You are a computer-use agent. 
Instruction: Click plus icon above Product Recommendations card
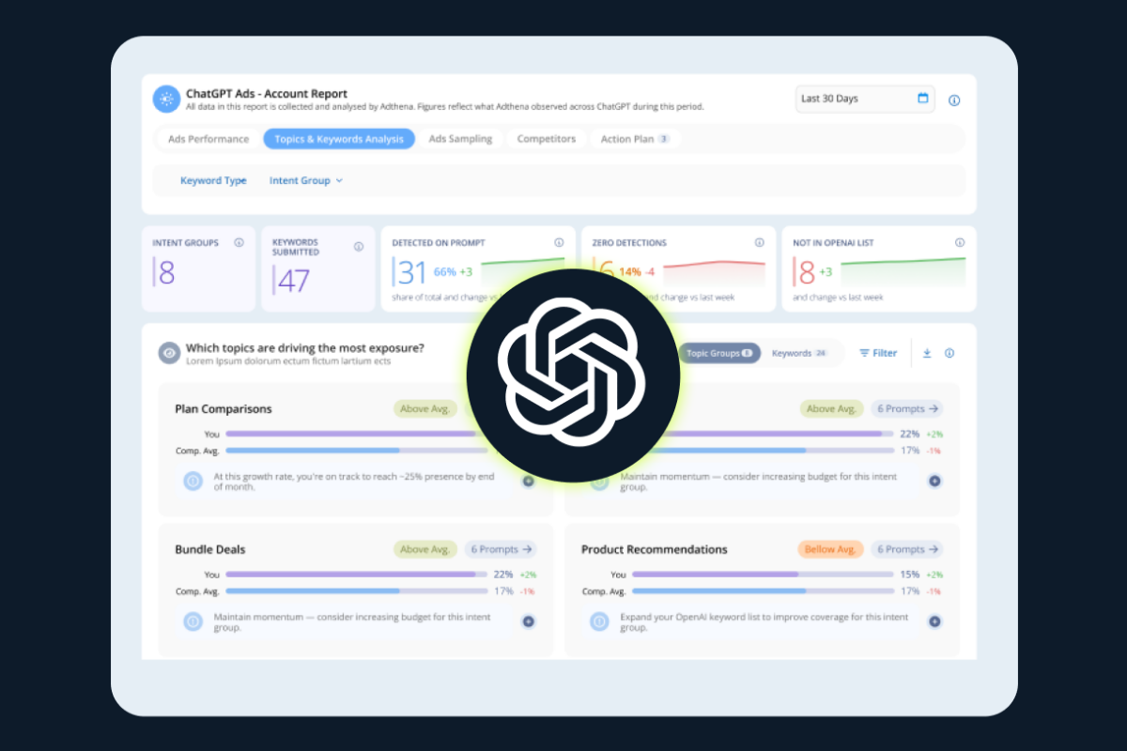coord(934,481)
